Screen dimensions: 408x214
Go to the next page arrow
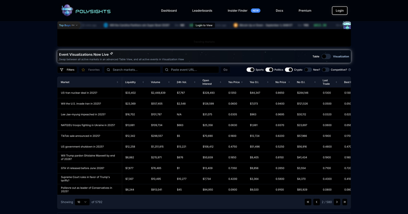point(337,202)
